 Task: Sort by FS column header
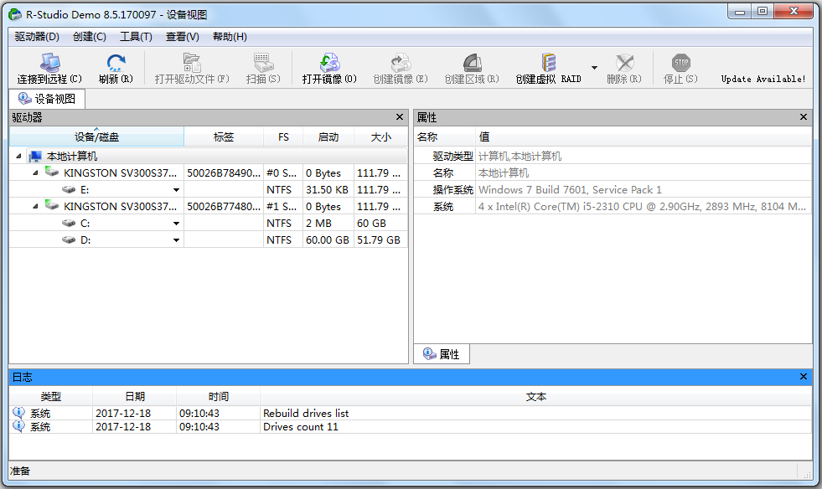click(283, 136)
